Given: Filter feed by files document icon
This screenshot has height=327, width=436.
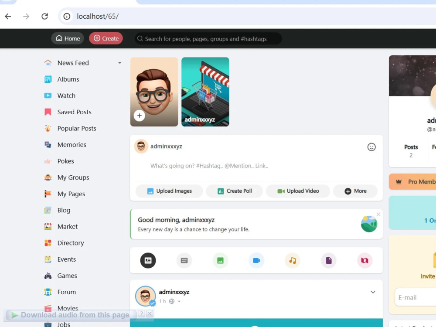Looking at the screenshot, I should point(329,261).
